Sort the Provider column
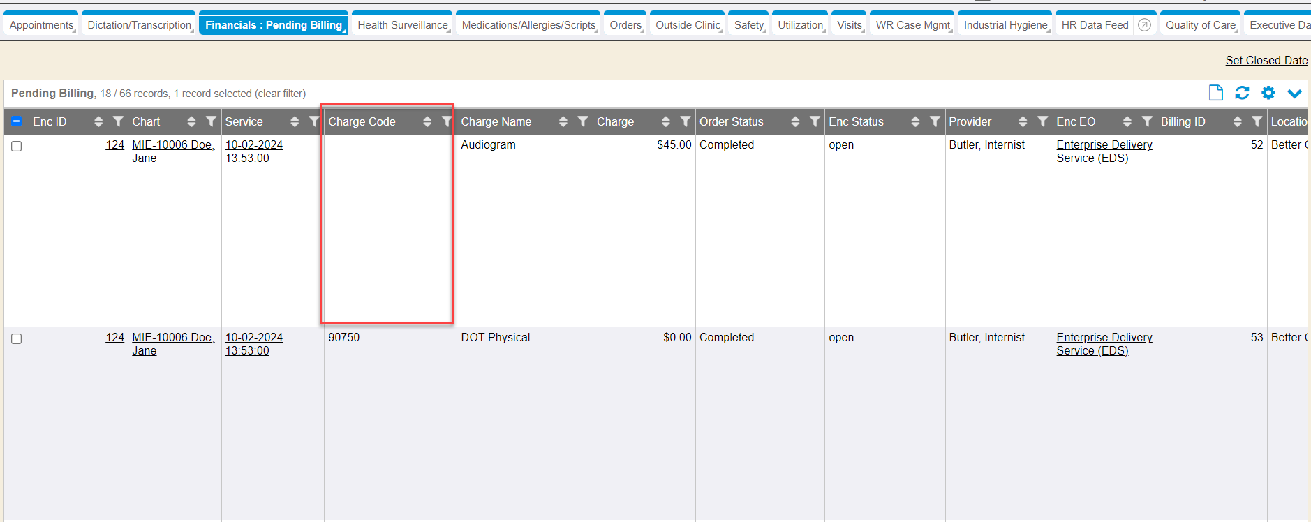 click(x=1023, y=121)
